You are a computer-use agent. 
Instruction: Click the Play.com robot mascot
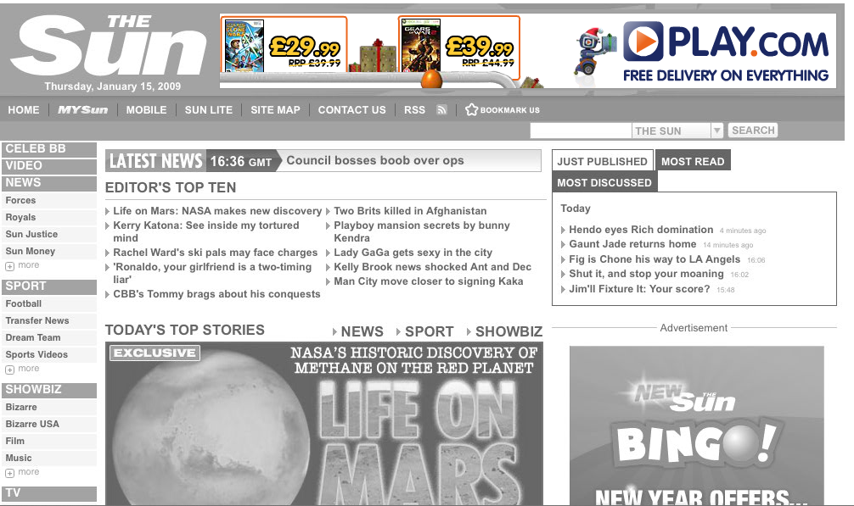594,51
